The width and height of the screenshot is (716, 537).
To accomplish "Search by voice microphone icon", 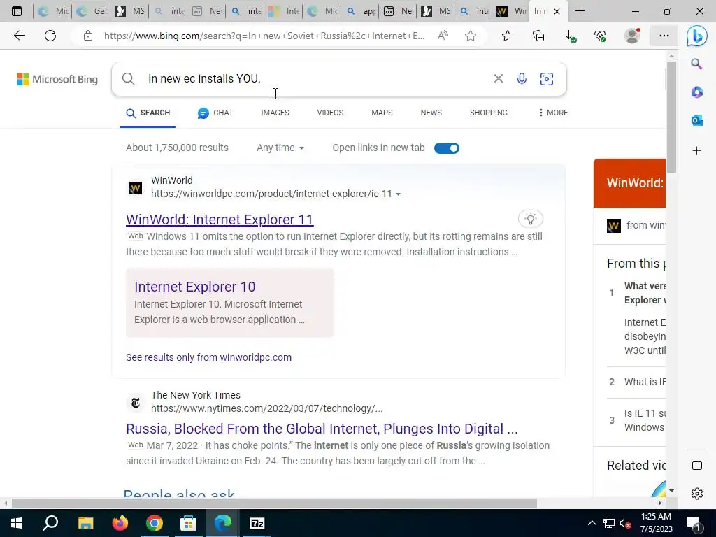I will [x=522, y=79].
